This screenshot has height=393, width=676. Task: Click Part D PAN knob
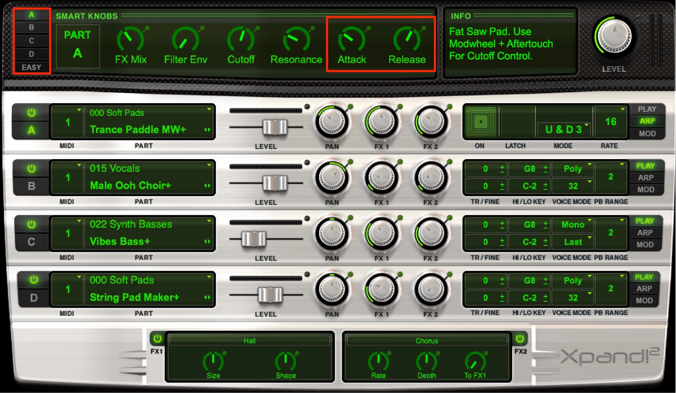[x=332, y=289]
